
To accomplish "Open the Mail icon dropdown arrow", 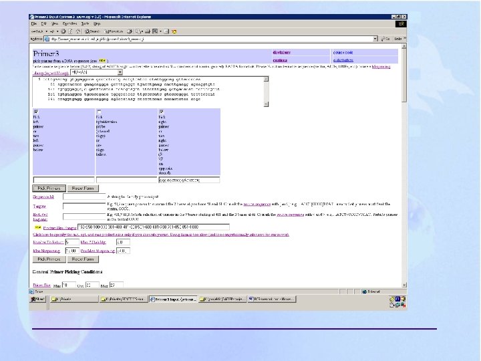I will tap(142, 31).
